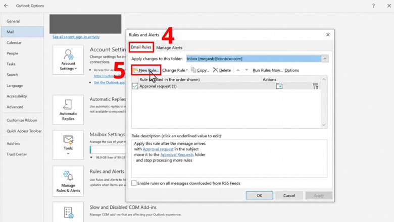
Task: Click OK in Rules and Alerts
Action: [x=259, y=195]
